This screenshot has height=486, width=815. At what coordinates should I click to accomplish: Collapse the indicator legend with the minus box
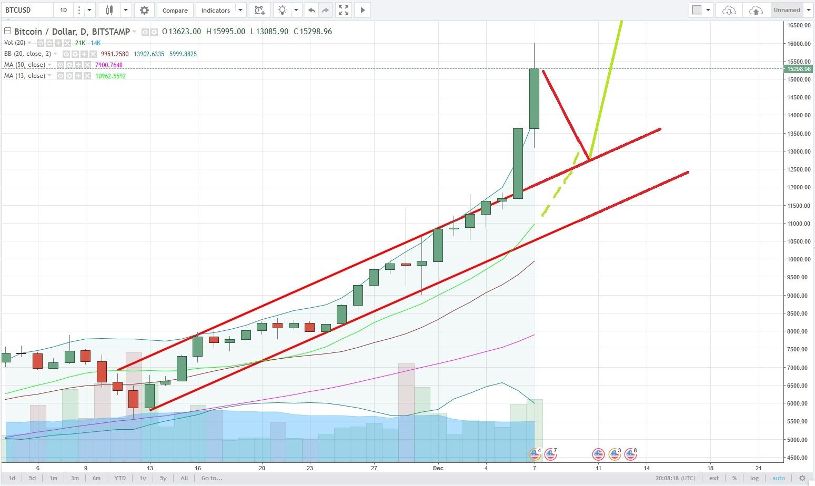[7, 31]
